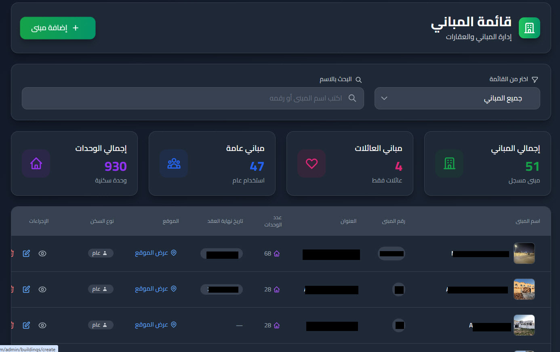
Task: Click the رقم المبنى column header
Action: (394, 221)
